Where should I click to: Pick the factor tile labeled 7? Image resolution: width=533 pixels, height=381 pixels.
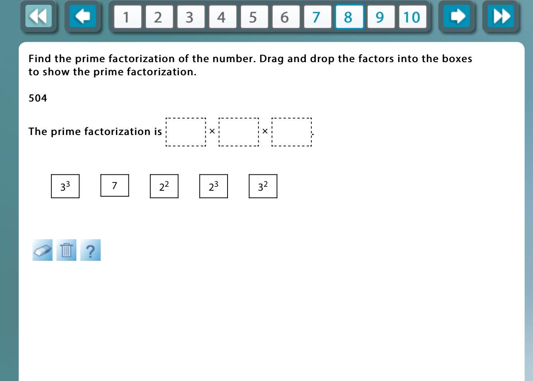point(115,186)
